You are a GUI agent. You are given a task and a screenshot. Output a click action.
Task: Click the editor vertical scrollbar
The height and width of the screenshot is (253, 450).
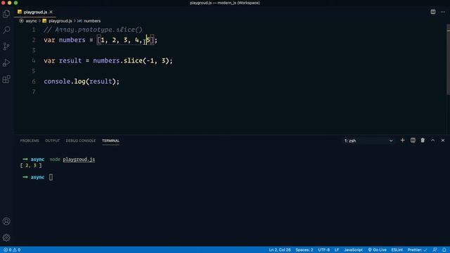(x=448, y=59)
